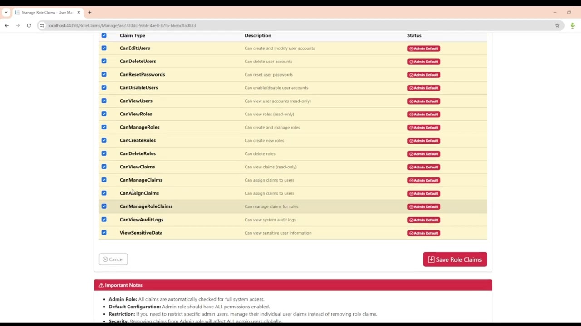
Task: Open site information icon in address bar
Action: 42,25
